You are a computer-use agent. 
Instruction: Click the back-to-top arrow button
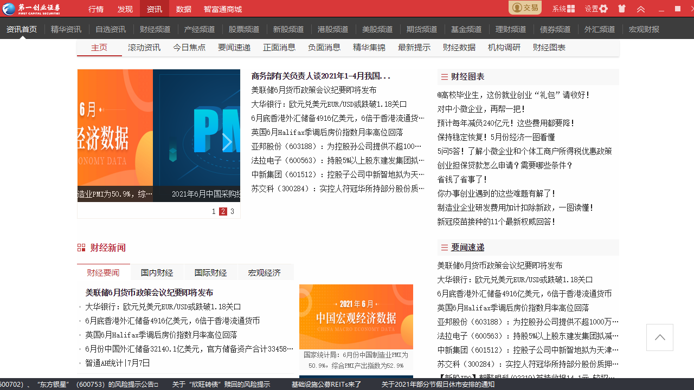[659, 337]
